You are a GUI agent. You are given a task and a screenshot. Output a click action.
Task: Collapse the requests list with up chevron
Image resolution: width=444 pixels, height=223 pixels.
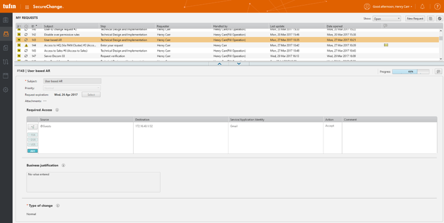pyautogui.click(x=219, y=64)
